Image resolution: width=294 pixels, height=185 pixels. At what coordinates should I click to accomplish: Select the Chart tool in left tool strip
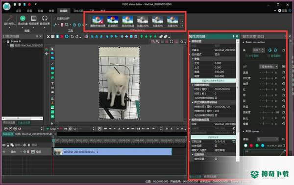click(52, 98)
